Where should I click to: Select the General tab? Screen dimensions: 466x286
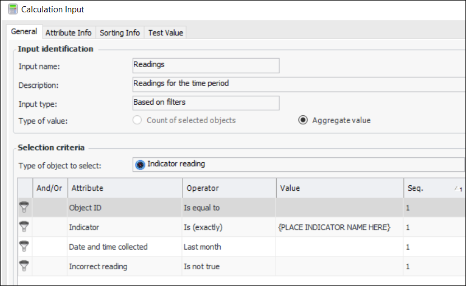click(24, 32)
